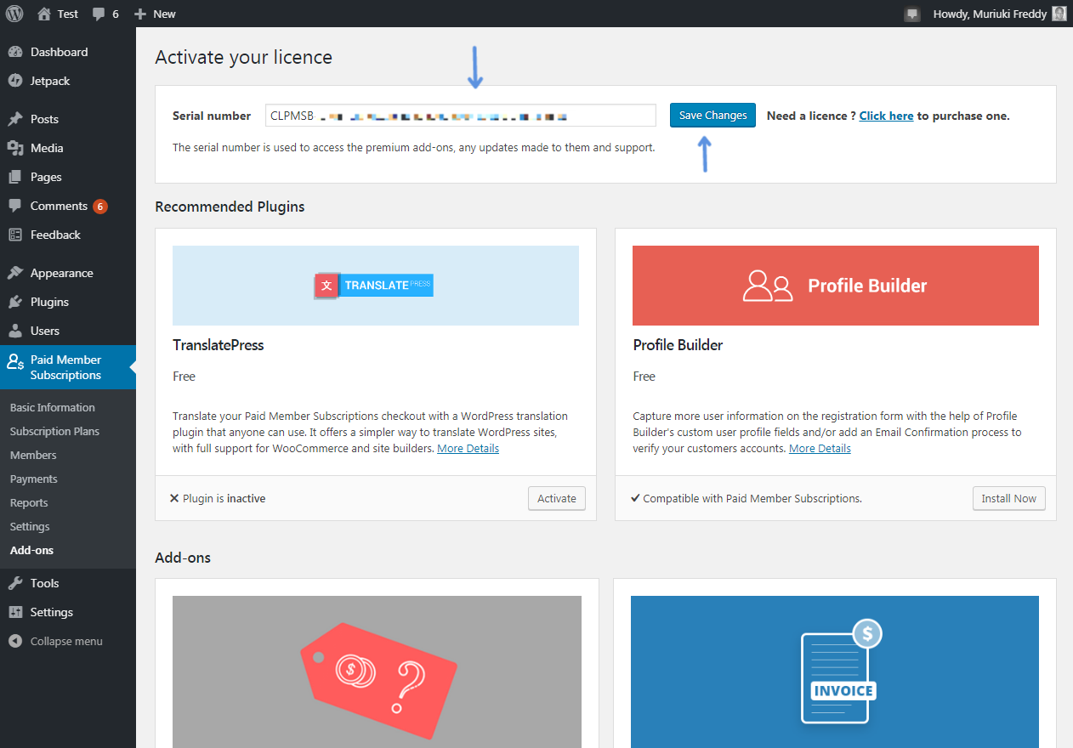Click the Howdy, Muriuki Freddy account text
This screenshot has width=1073, height=748.
pyautogui.click(x=990, y=14)
